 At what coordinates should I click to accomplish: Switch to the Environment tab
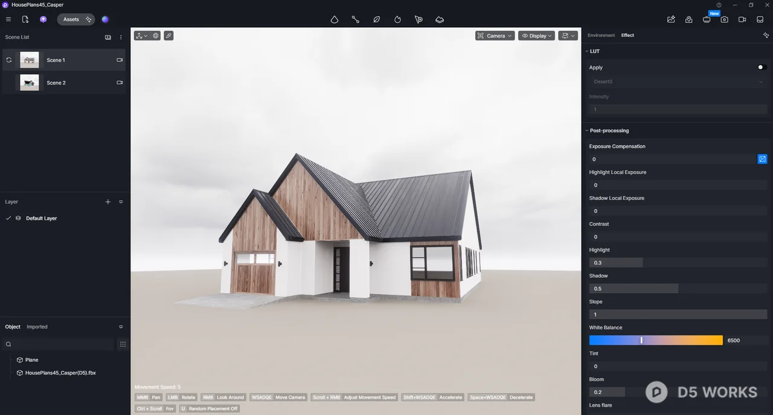(x=601, y=35)
